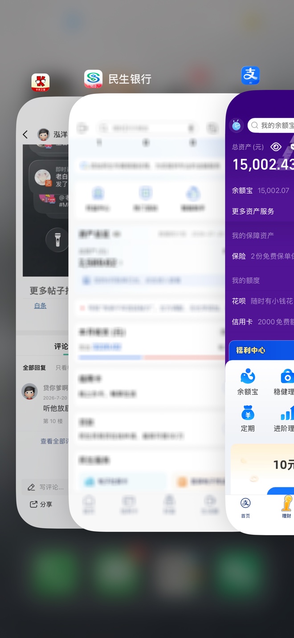This screenshot has height=638, width=294.
Task: Switch to Alipay 首页 bottom tab
Action: pos(245,508)
